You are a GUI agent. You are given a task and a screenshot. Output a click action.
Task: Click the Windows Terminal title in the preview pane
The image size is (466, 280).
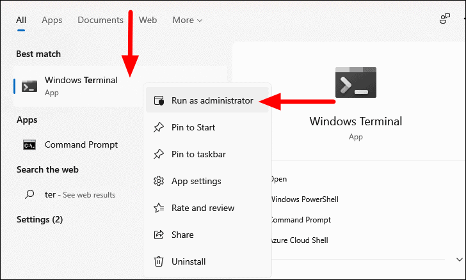(356, 121)
